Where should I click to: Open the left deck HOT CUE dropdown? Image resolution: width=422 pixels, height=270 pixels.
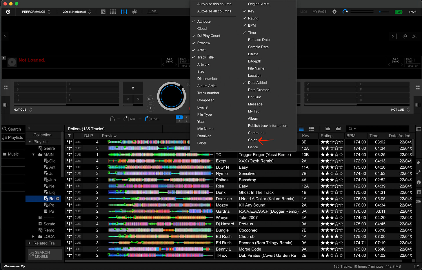23,110
